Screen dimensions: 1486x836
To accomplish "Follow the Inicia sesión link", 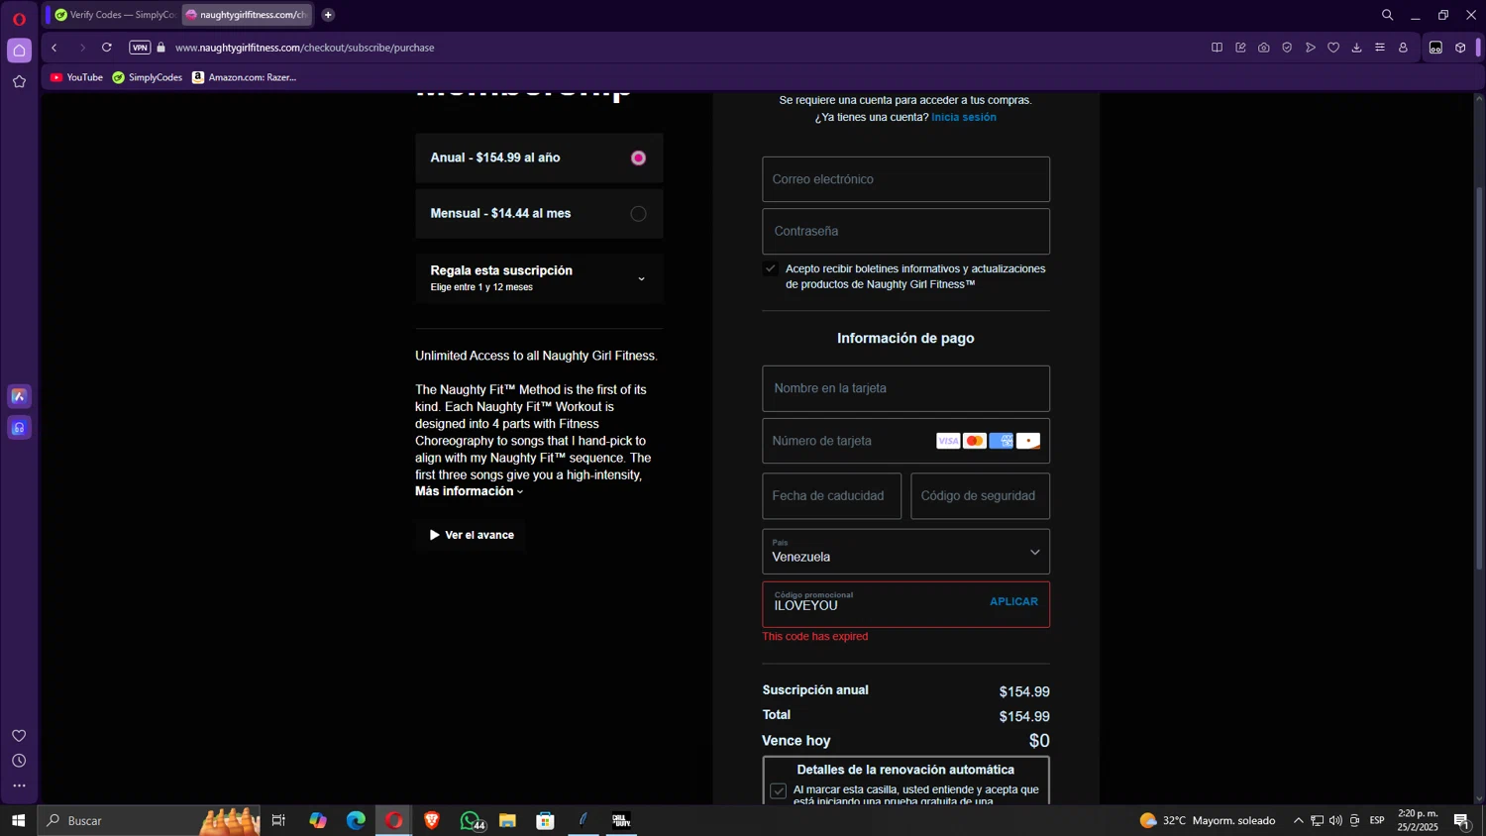I will (964, 117).
